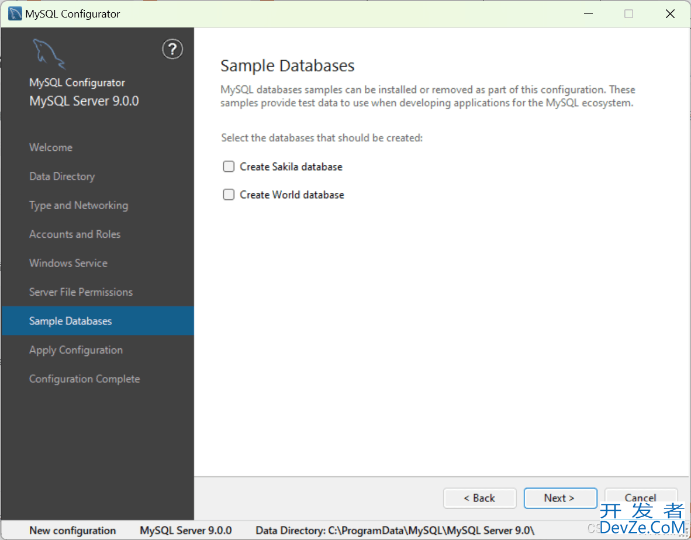
Task: Enable Create World database checkbox
Action: pos(228,195)
